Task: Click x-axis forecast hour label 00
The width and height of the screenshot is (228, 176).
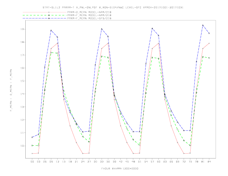Action: (x=32, y=162)
